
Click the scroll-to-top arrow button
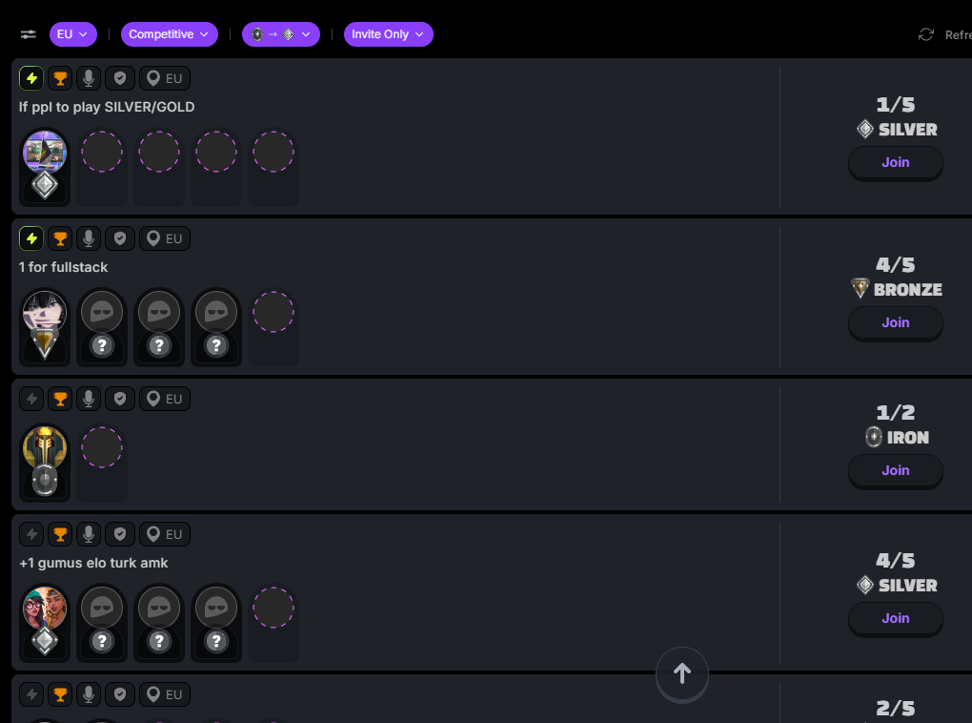(682, 674)
